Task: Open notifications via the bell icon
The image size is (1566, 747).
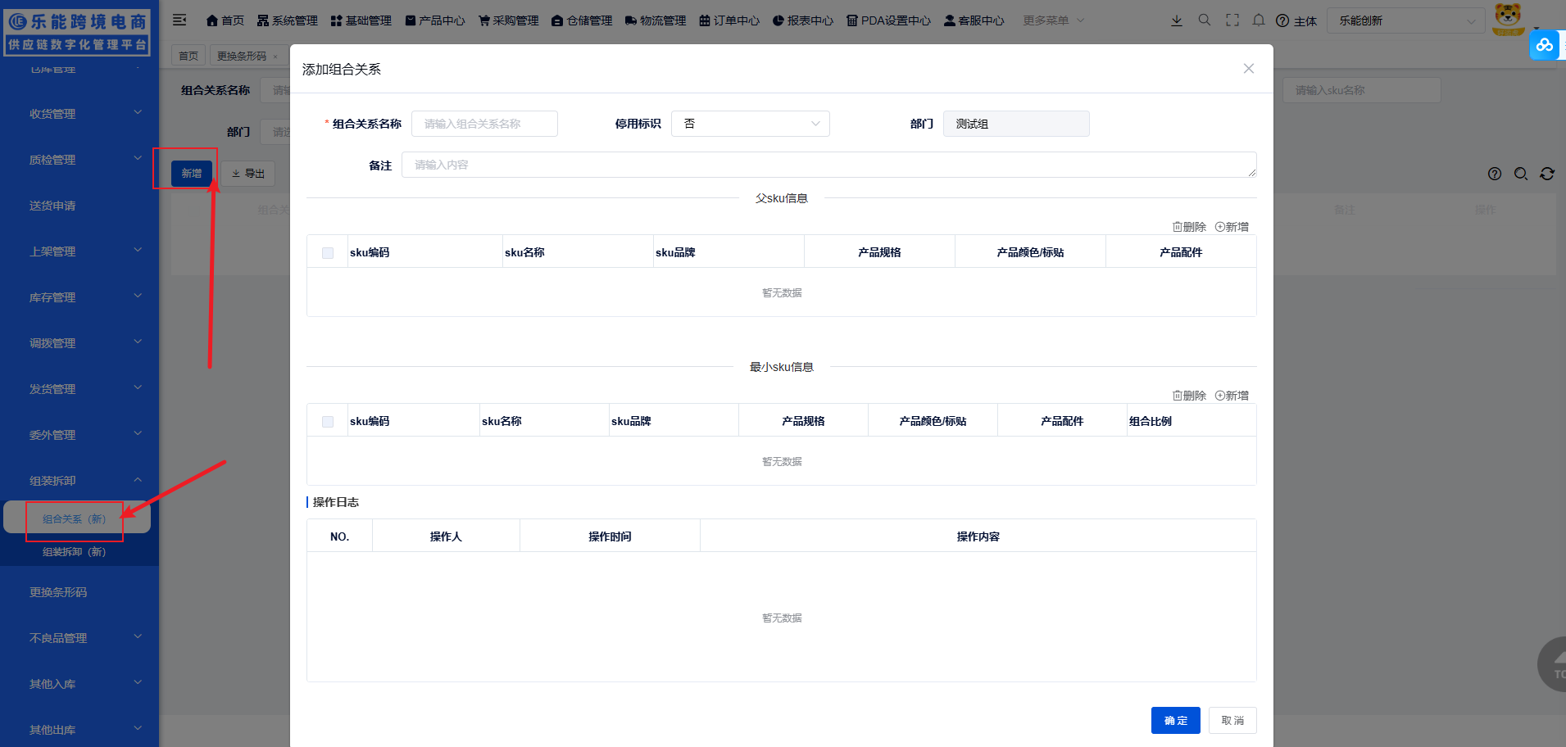Action: pyautogui.click(x=1259, y=20)
